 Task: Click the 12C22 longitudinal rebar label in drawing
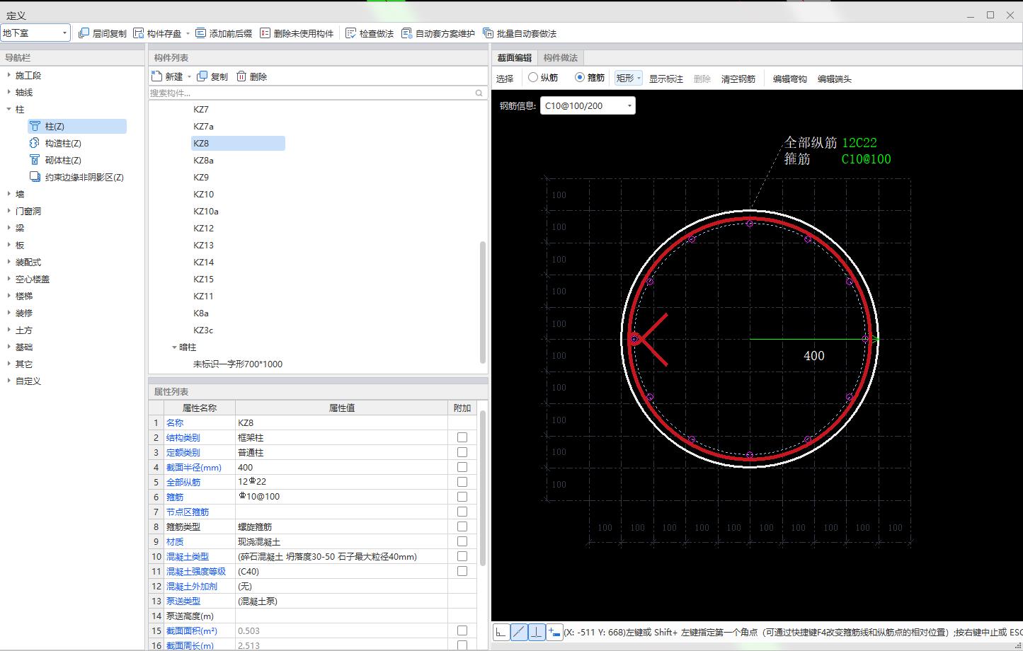[x=859, y=143]
